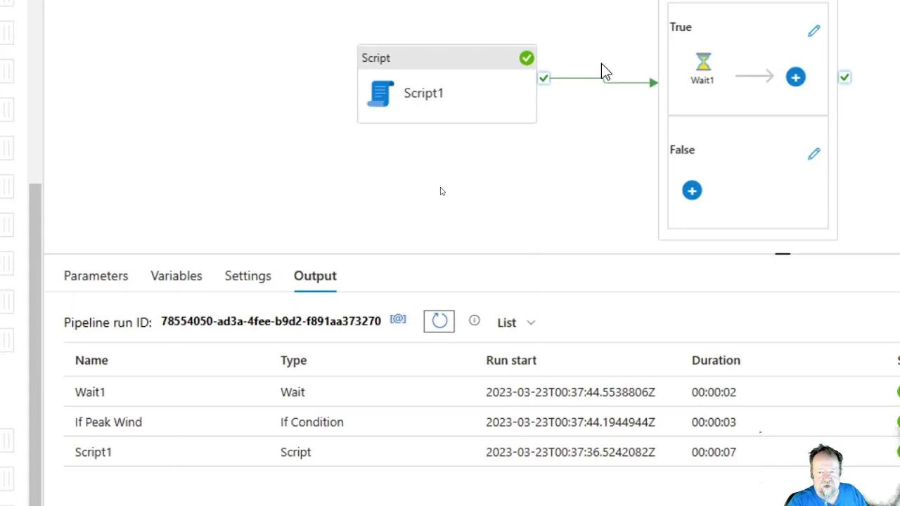Refresh the pipeline run output
Screen dimensions: 900x506
click(439, 321)
